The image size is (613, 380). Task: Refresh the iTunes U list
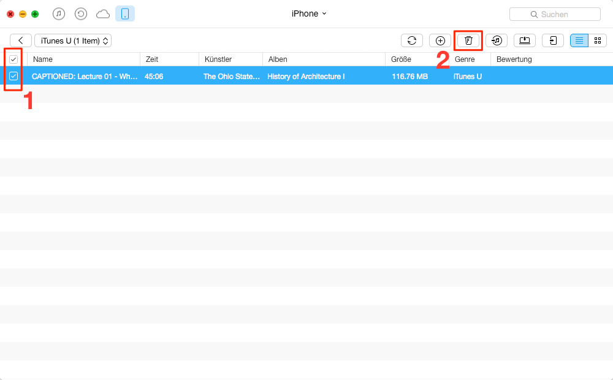412,40
